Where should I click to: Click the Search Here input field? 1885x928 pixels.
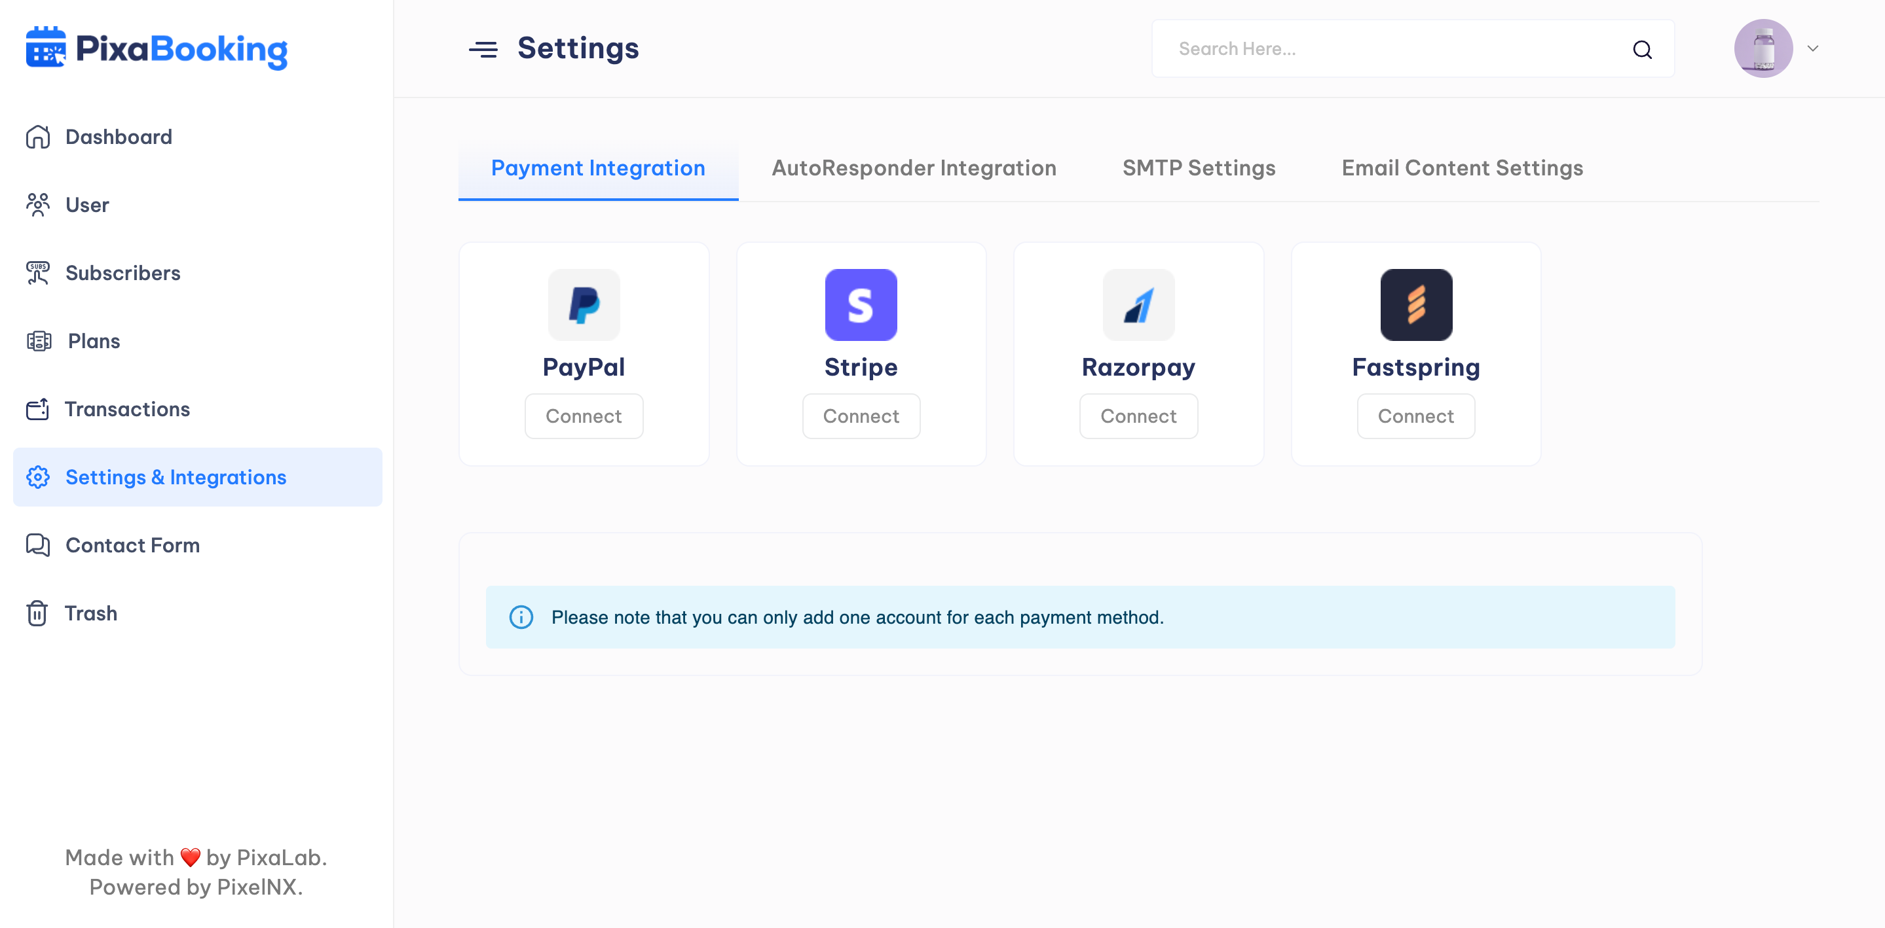pyautogui.click(x=1413, y=49)
